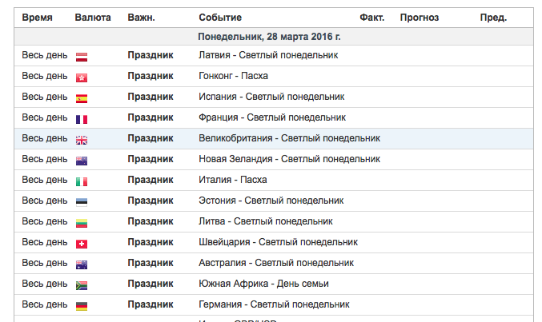Click Праздник label in the Новая Зеландия row
This screenshot has width=542, height=322.
point(151,159)
